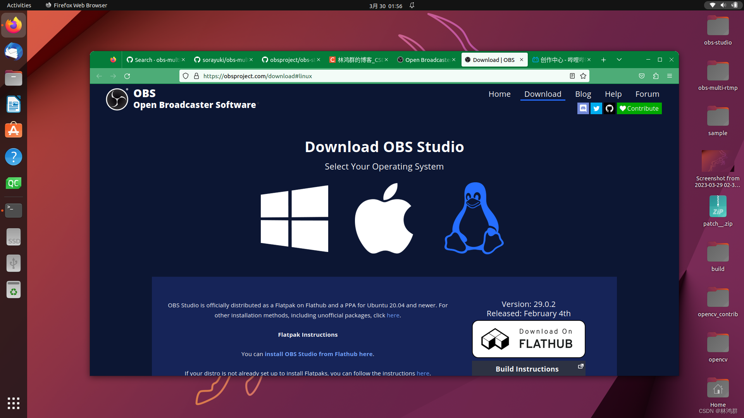
Task: Open OBS GitHub icon in header
Action: [x=609, y=108]
